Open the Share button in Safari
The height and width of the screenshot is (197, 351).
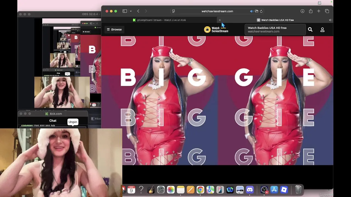(x=311, y=11)
